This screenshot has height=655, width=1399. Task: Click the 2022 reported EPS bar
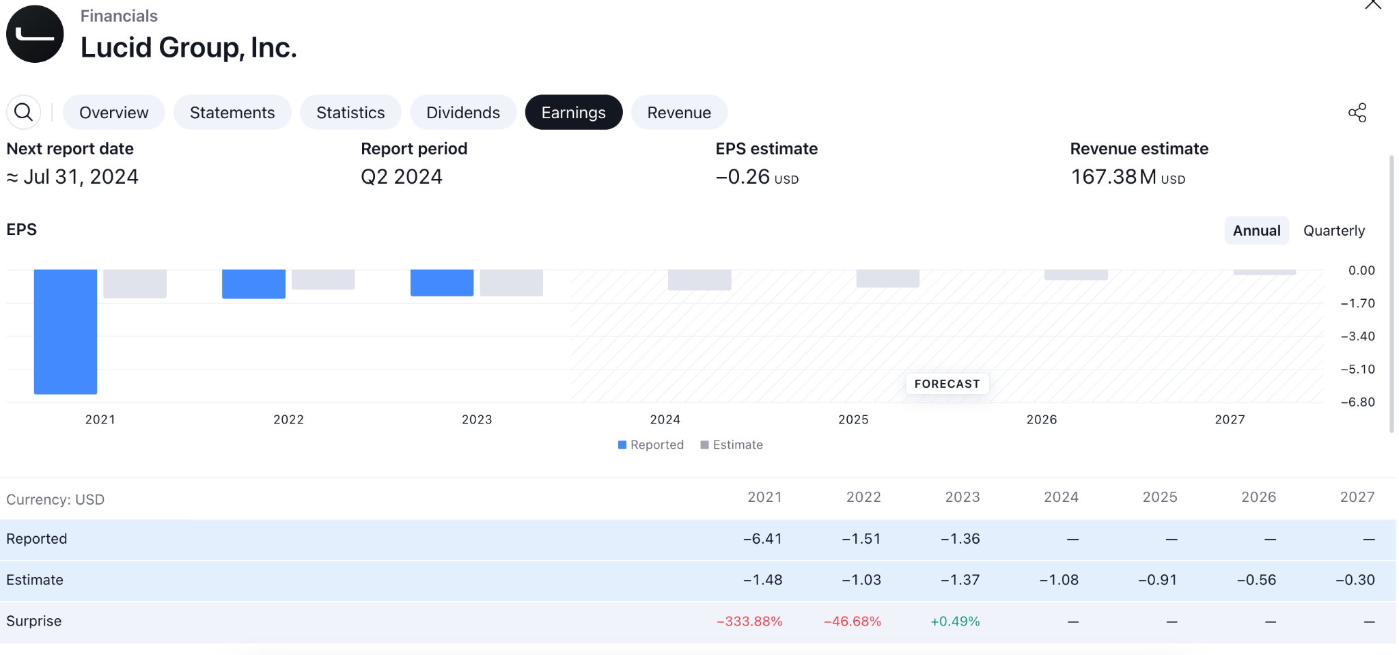tap(253, 283)
